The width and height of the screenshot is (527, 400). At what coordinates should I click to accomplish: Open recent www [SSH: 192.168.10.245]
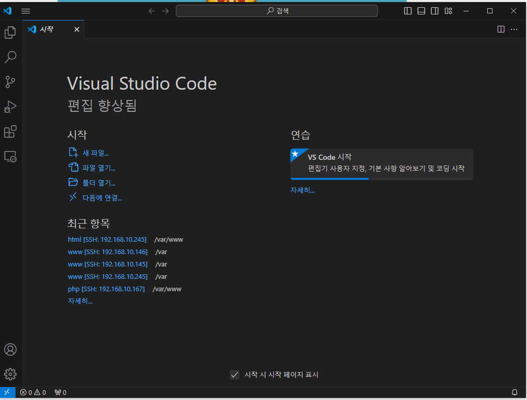pyautogui.click(x=108, y=277)
